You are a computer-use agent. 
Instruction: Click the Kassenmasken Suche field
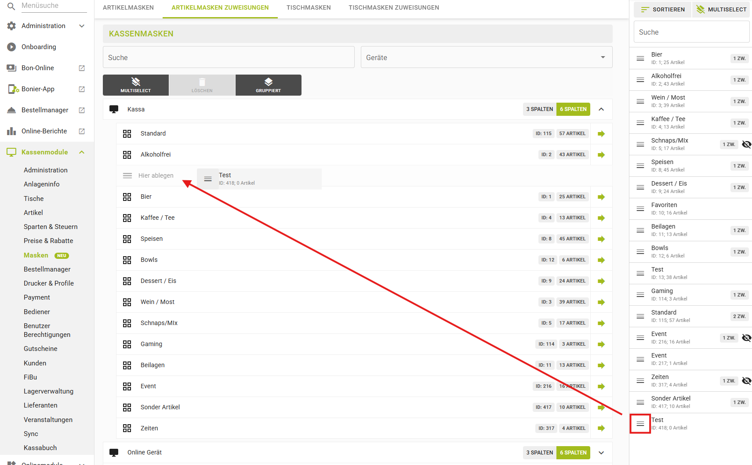[229, 57]
